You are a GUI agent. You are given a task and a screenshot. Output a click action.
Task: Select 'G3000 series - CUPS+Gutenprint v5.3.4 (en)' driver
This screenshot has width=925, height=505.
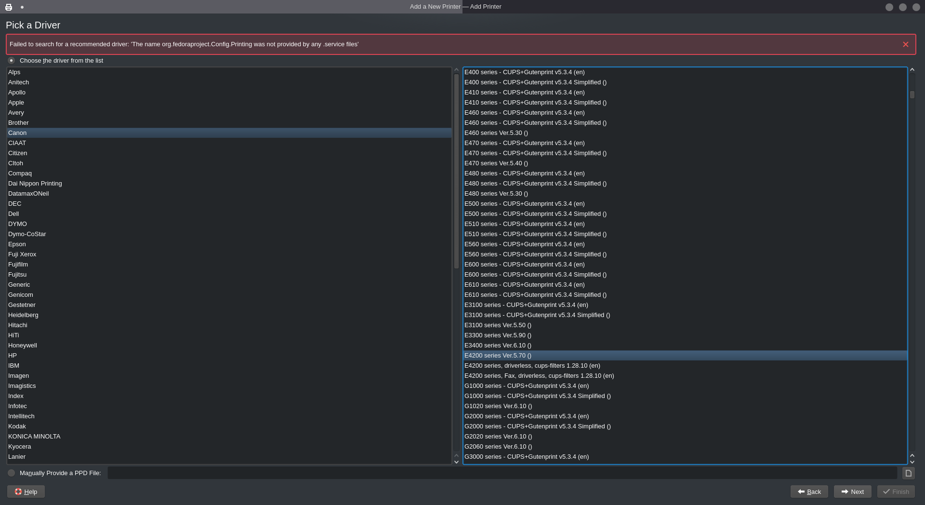(x=685, y=457)
